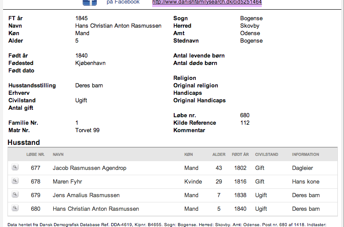Screen dimensions: 344x227
Task: Click the CIVILSTAND column header
Action: click(267, 154)
